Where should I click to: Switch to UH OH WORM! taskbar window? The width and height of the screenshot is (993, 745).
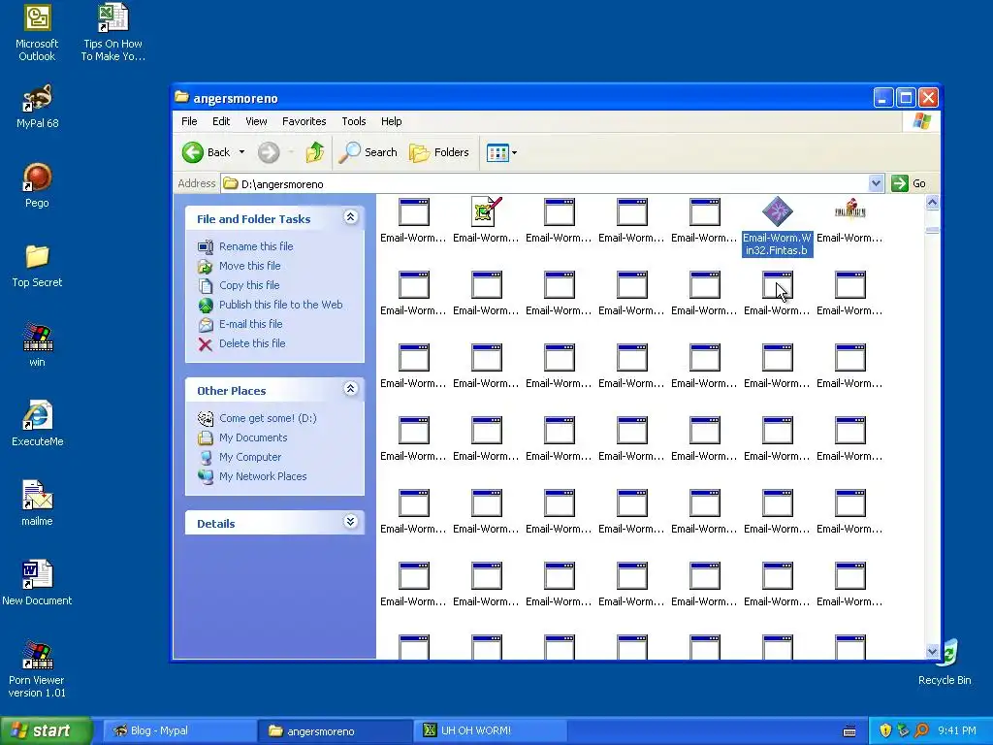coord(490,730)
